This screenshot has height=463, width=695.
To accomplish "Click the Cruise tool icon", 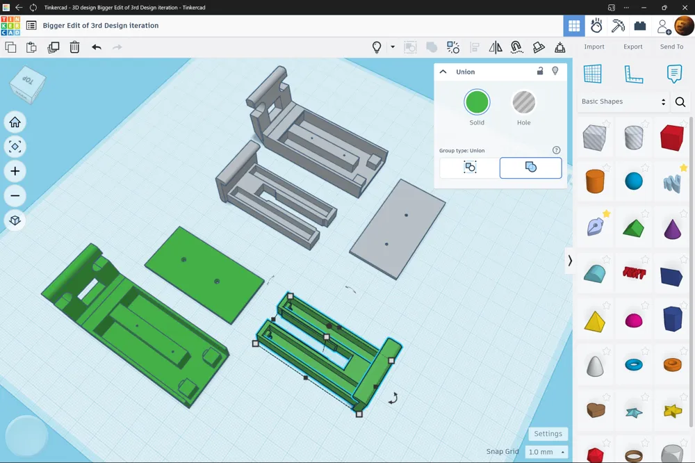I will click(x=517, y=47).
